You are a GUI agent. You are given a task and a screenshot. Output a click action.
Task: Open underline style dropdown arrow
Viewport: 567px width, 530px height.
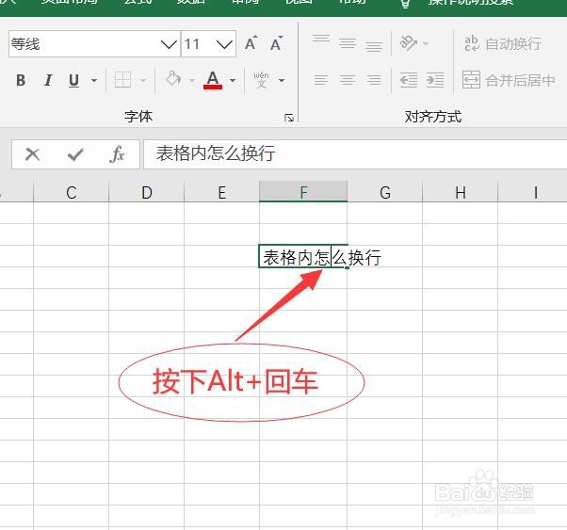[x=94, y=80]
